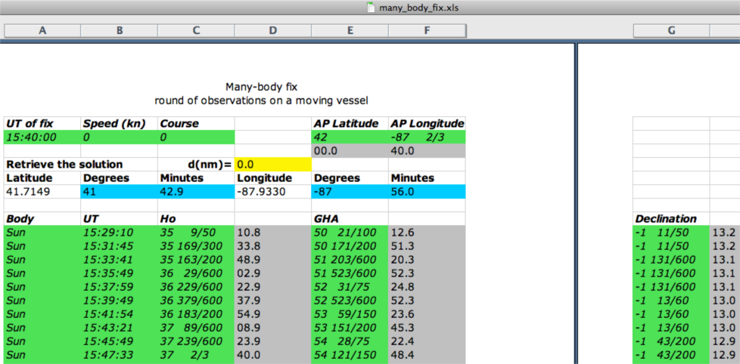Select the AP Latitude cell showing 42
The height and width of the screenshot is (364, 740).
pyautogui.click(x=350, y=137)
